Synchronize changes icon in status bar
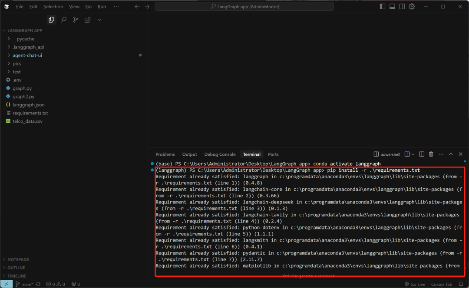Image resolution: width=469 pixels, height=288 pixels. [x=38, y=284]
